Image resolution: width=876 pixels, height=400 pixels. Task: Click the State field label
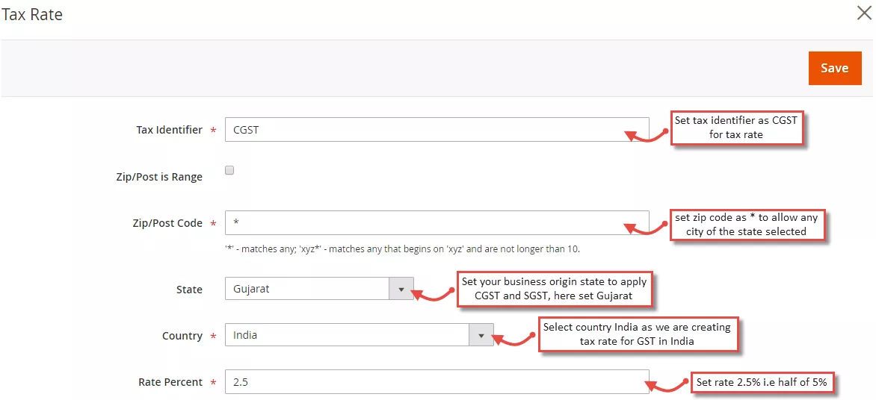[x=189, y=290]
